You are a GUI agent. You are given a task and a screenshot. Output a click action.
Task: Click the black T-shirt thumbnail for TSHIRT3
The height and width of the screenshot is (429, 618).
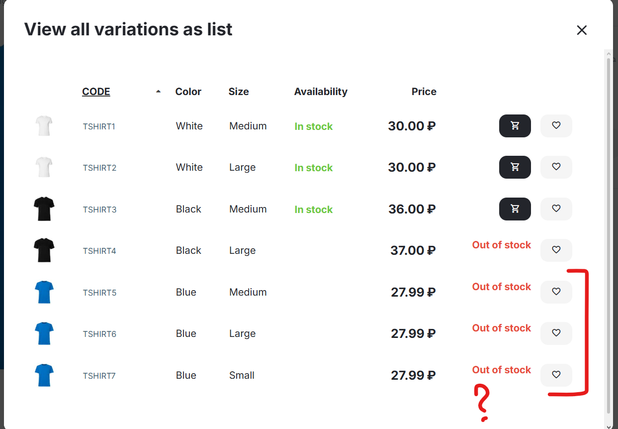[x=44, y=209]
